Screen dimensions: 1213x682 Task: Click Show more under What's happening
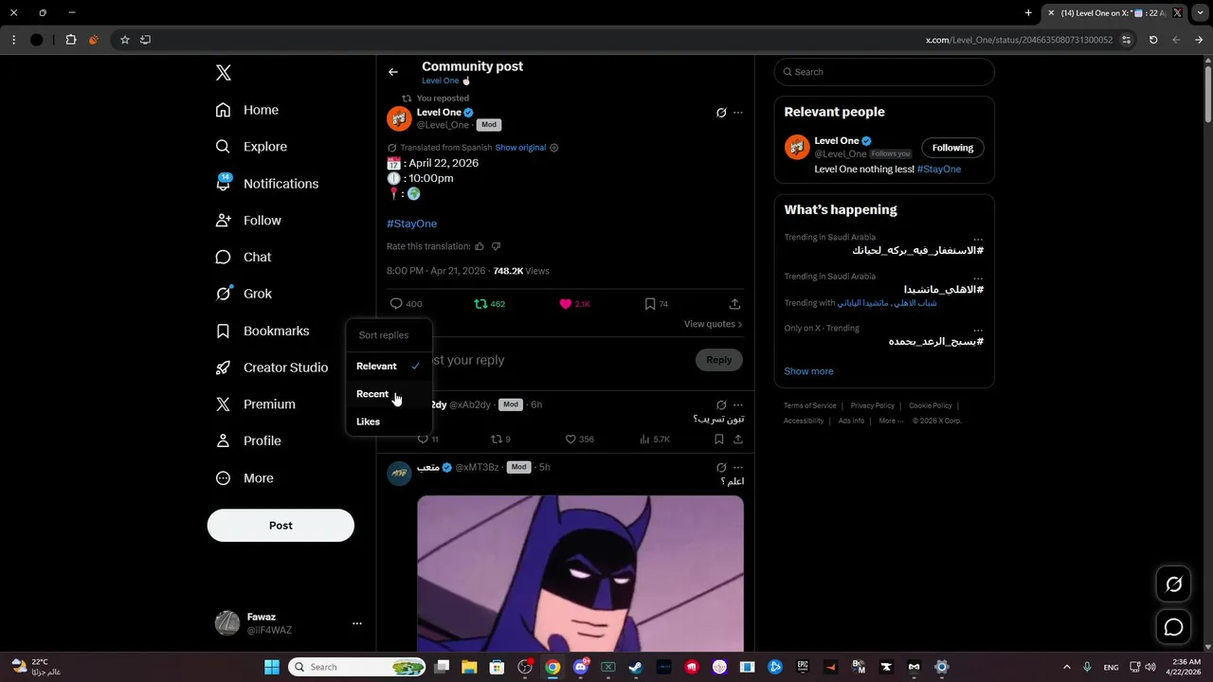pyautogui.click(x=808, y=371)
